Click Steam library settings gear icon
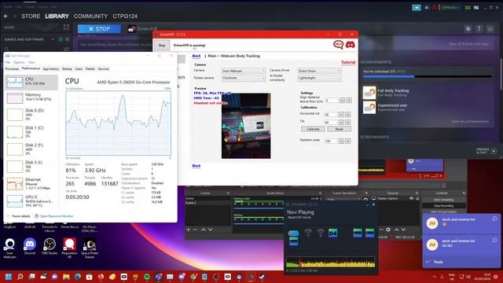The width and height of the screenshot is (503, 283). click(x=468, y=29)
